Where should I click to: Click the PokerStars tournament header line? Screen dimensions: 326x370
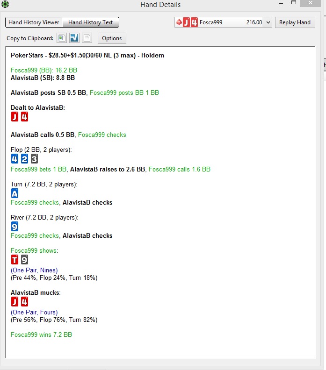(87, 56)
